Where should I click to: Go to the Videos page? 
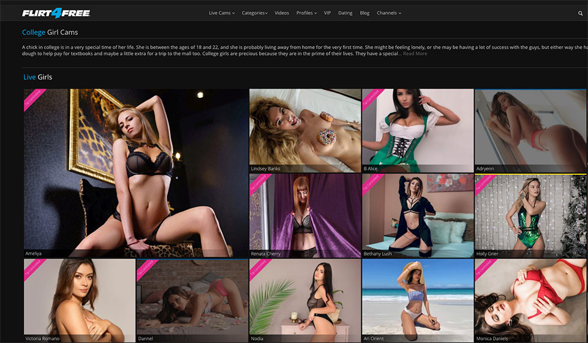(282, 13)
